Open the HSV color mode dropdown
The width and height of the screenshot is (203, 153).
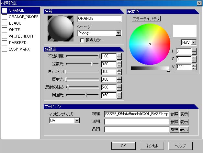(194, 42)
